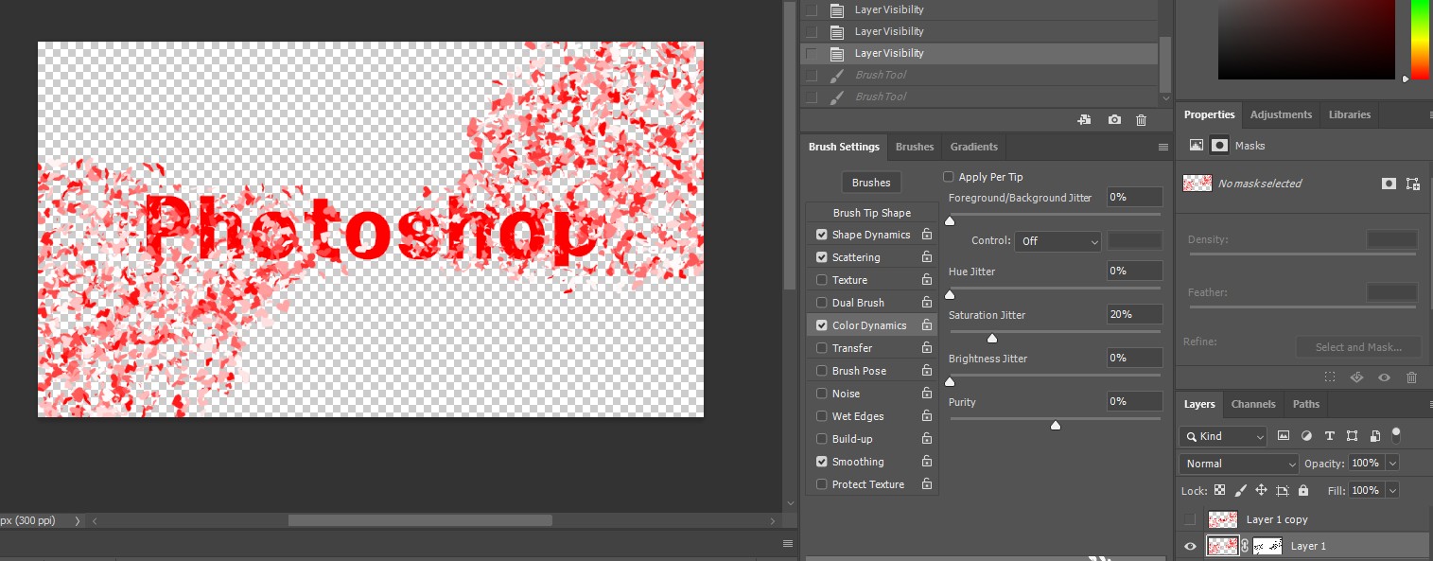The width and height of the screenshot is (1433, 561).
Task: Uncheck Smoothing checkbox
Action: pos(821,462)
